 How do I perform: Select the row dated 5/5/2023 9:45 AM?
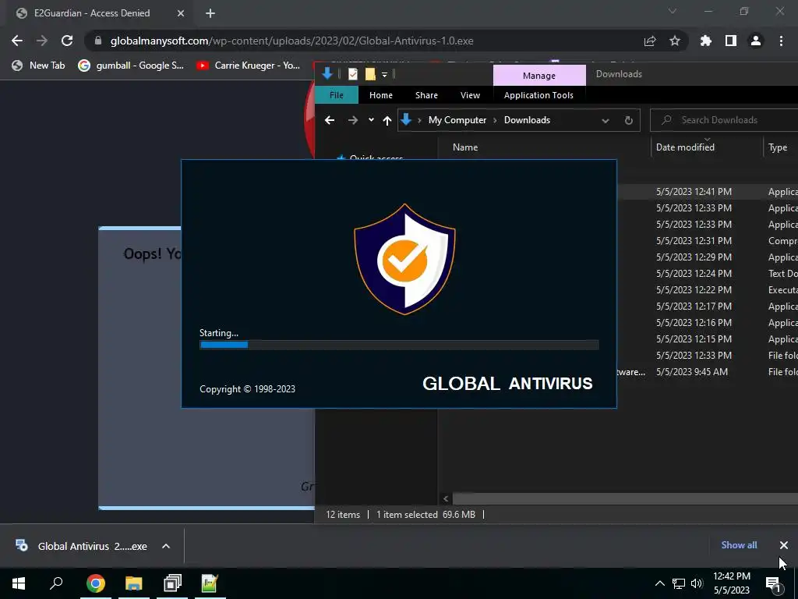tap(708, 372)
